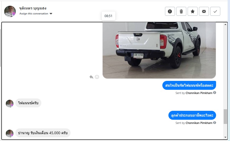Click the chat scrollbar down arrow
This screenshot has width=230, height=141.
pyautogui.click(x=225, y=137)
